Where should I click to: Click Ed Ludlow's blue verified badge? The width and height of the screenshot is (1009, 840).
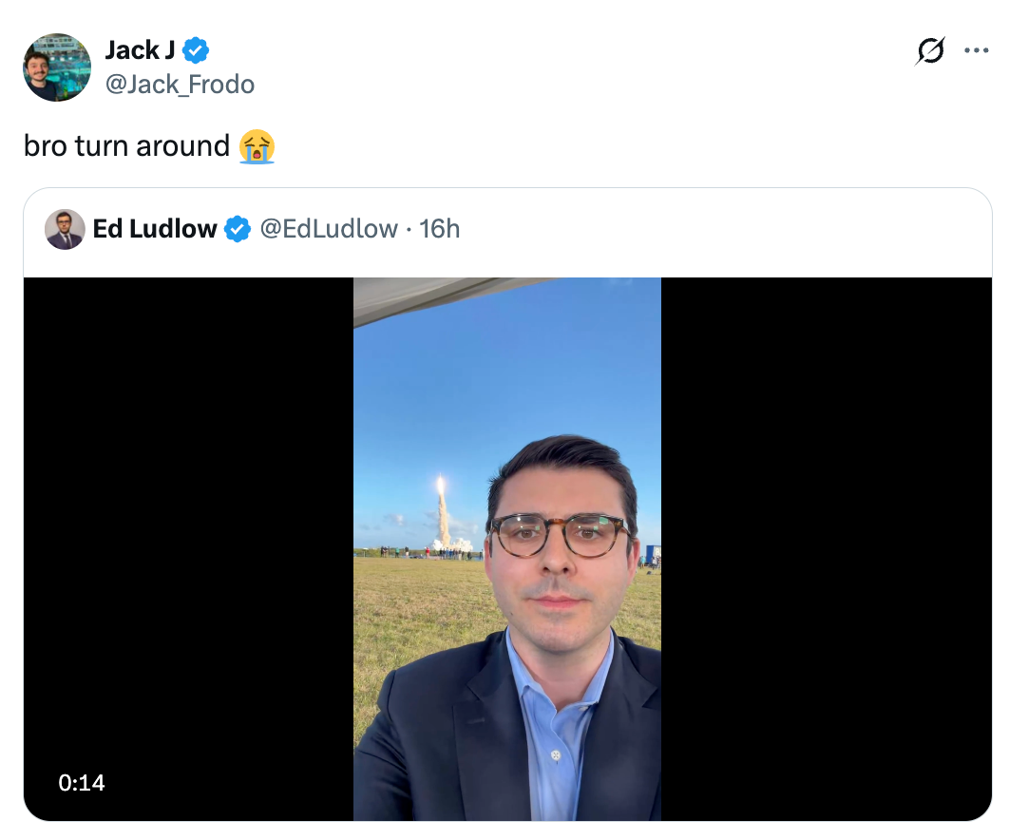pos(238,229)
